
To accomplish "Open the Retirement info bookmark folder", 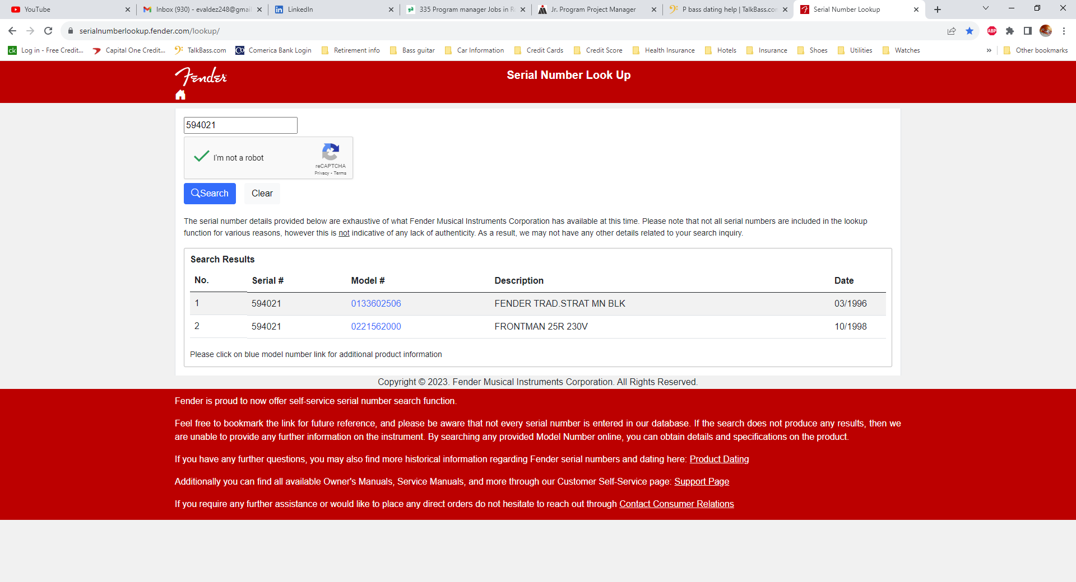I will (x=351, y=50).
